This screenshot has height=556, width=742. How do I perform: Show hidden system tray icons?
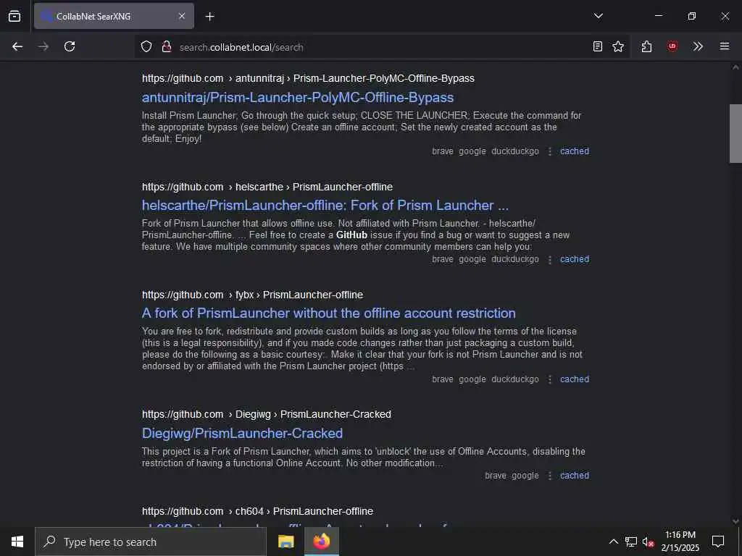(x=613, y=542)
